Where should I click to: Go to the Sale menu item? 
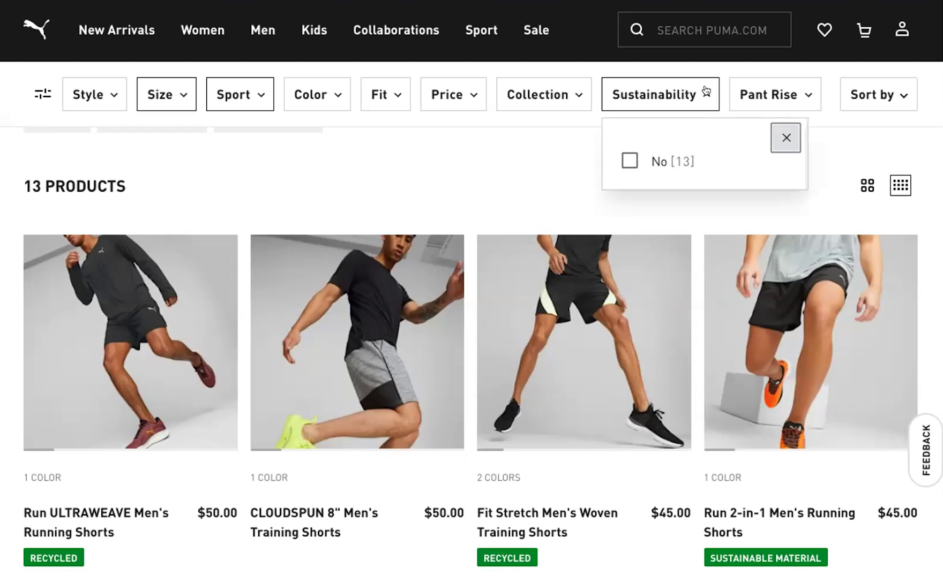click(x=536, y=30)
